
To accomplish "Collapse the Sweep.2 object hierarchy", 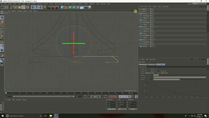I will click(x=139, y=27).
